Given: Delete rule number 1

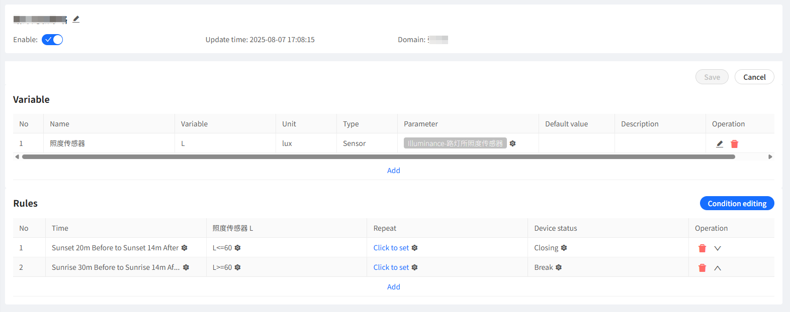Looking at the screenshot, I should pos(703,248).
